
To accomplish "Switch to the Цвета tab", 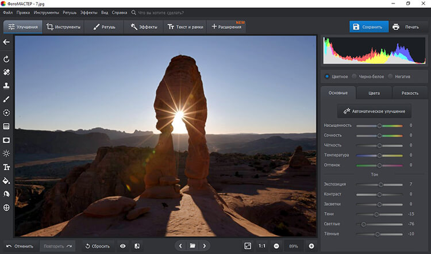I will tap(374, 93).
